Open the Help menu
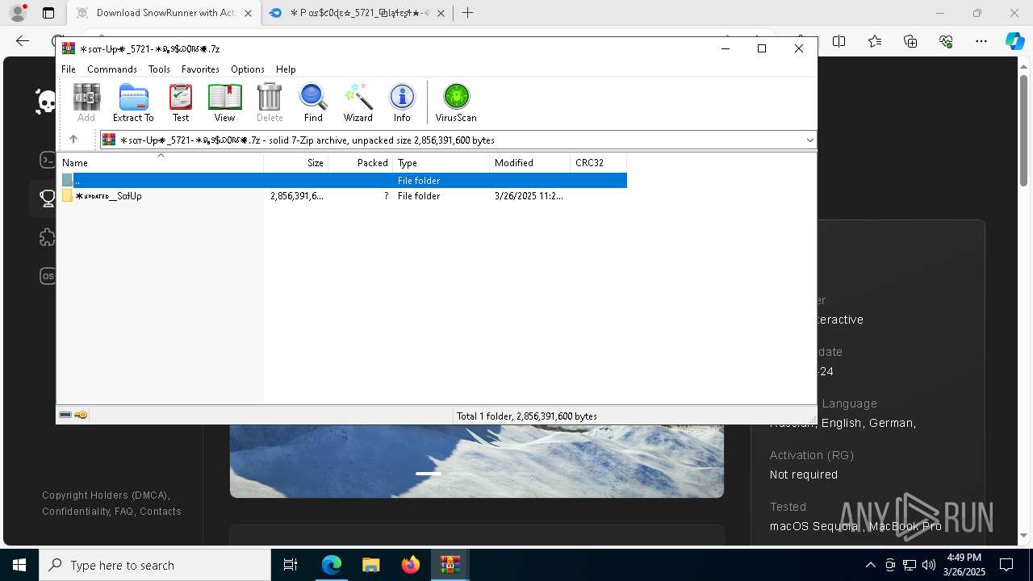Image resolution: width=1033 pixels, height=581 pixels. coord(286,69)
